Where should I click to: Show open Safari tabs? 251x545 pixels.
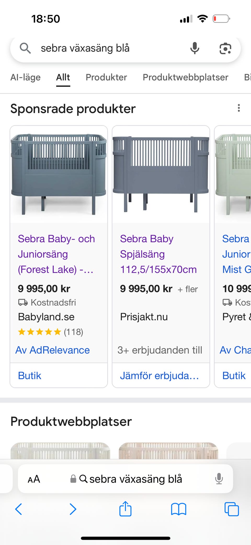[x=231, y=509]
